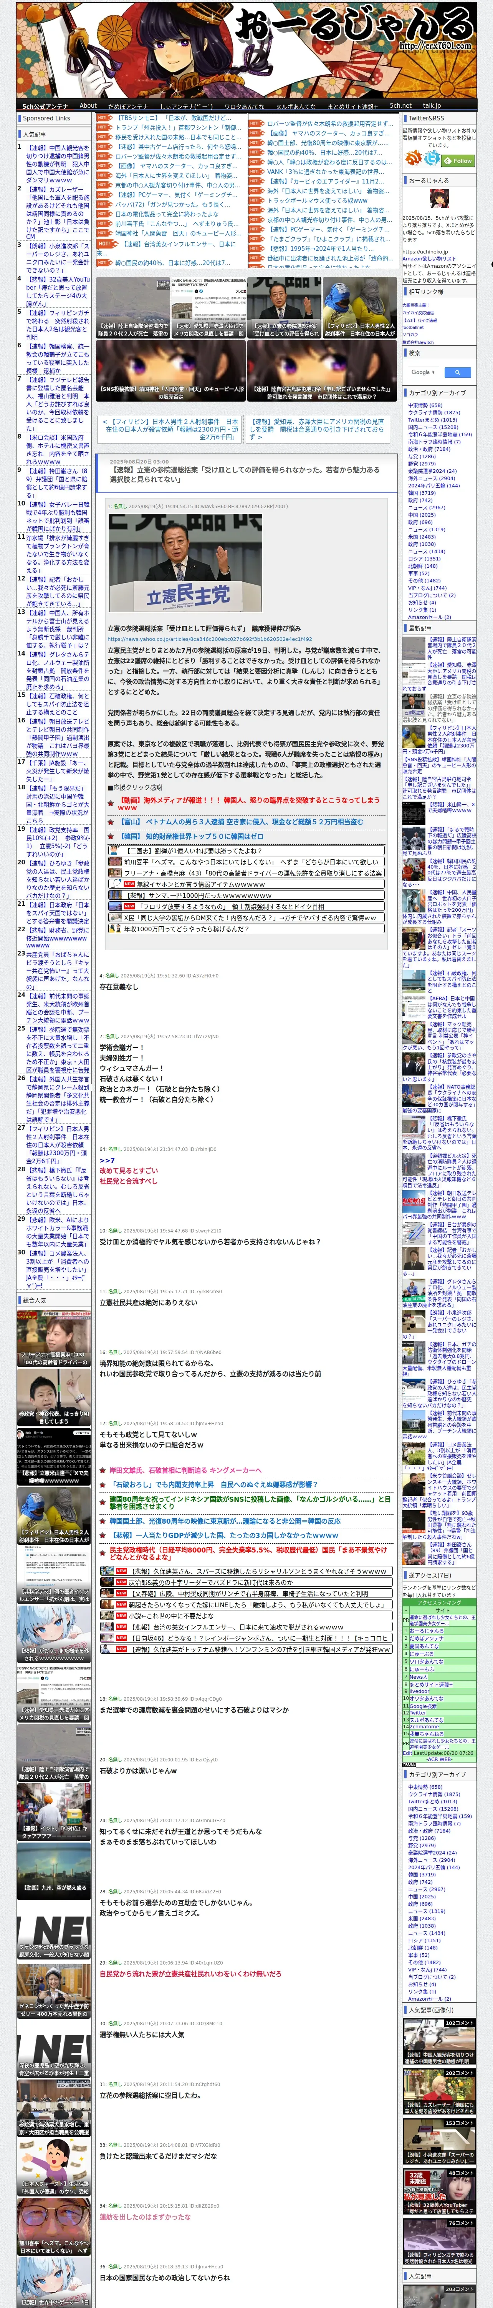Open the About nav item
Screen dimensions: 493x2308
[88, 106]
